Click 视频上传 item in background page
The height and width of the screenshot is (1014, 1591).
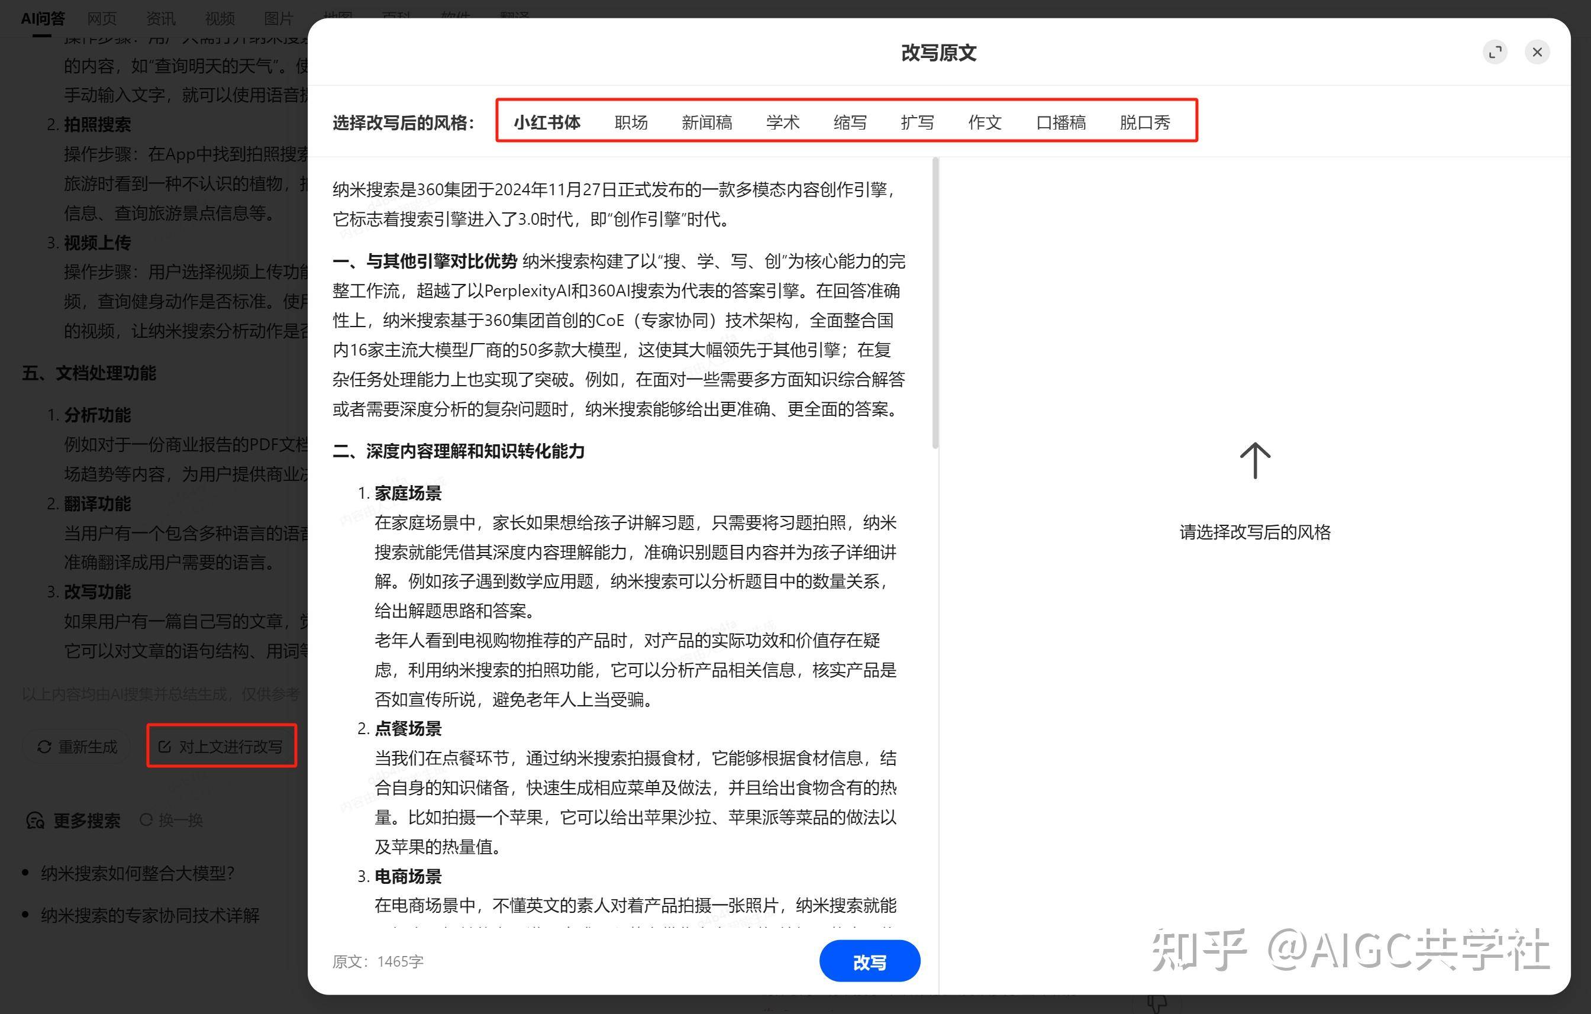(97, 243)
